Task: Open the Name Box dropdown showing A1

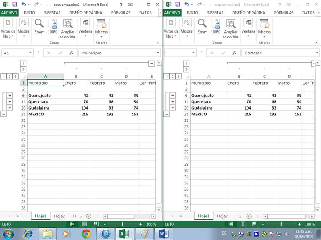Action: tap(30, 53)
